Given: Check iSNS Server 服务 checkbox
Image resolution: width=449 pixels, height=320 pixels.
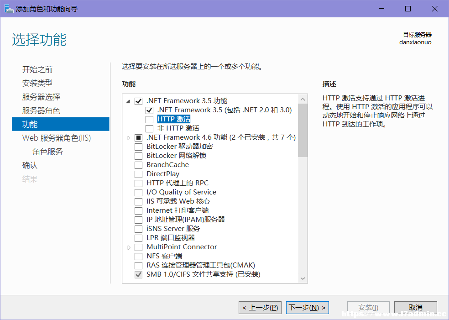Looking at the screenshot, I should pos(139,229).
